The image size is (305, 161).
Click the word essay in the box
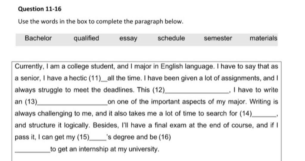coord(128,38)
